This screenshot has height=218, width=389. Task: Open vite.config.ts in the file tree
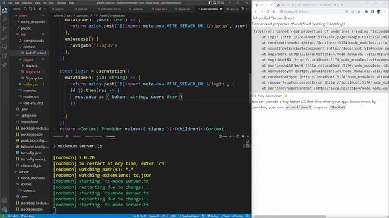(31, 165)
